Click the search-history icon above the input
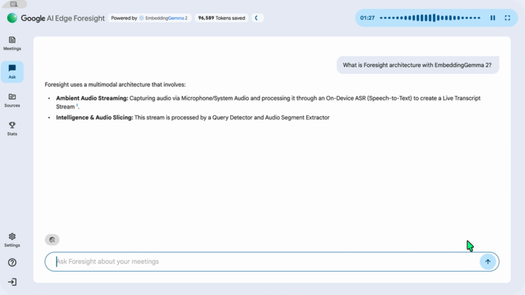The image size is (525, 295). tap(52, 239)
